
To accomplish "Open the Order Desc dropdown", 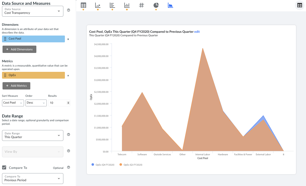I will point(36,103).
